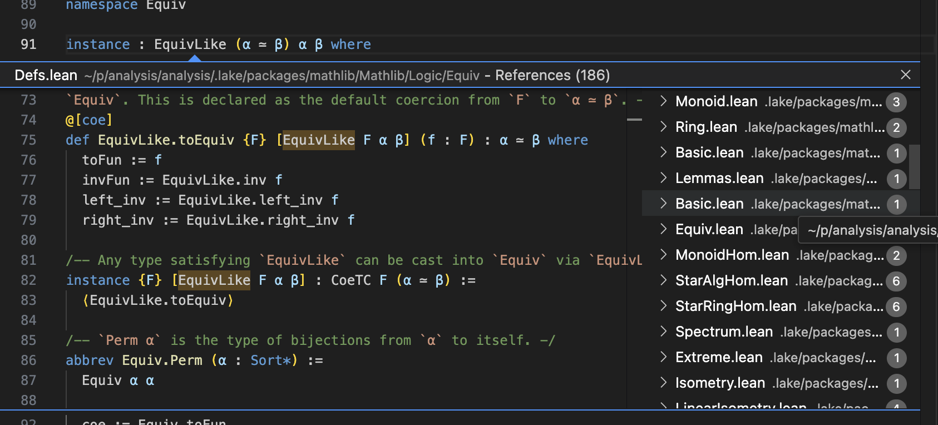This screenshot has height=425, width=938.
Task: Click the references list scrollbar thumb
Action: pyautogui.click(x=914, y=166)
